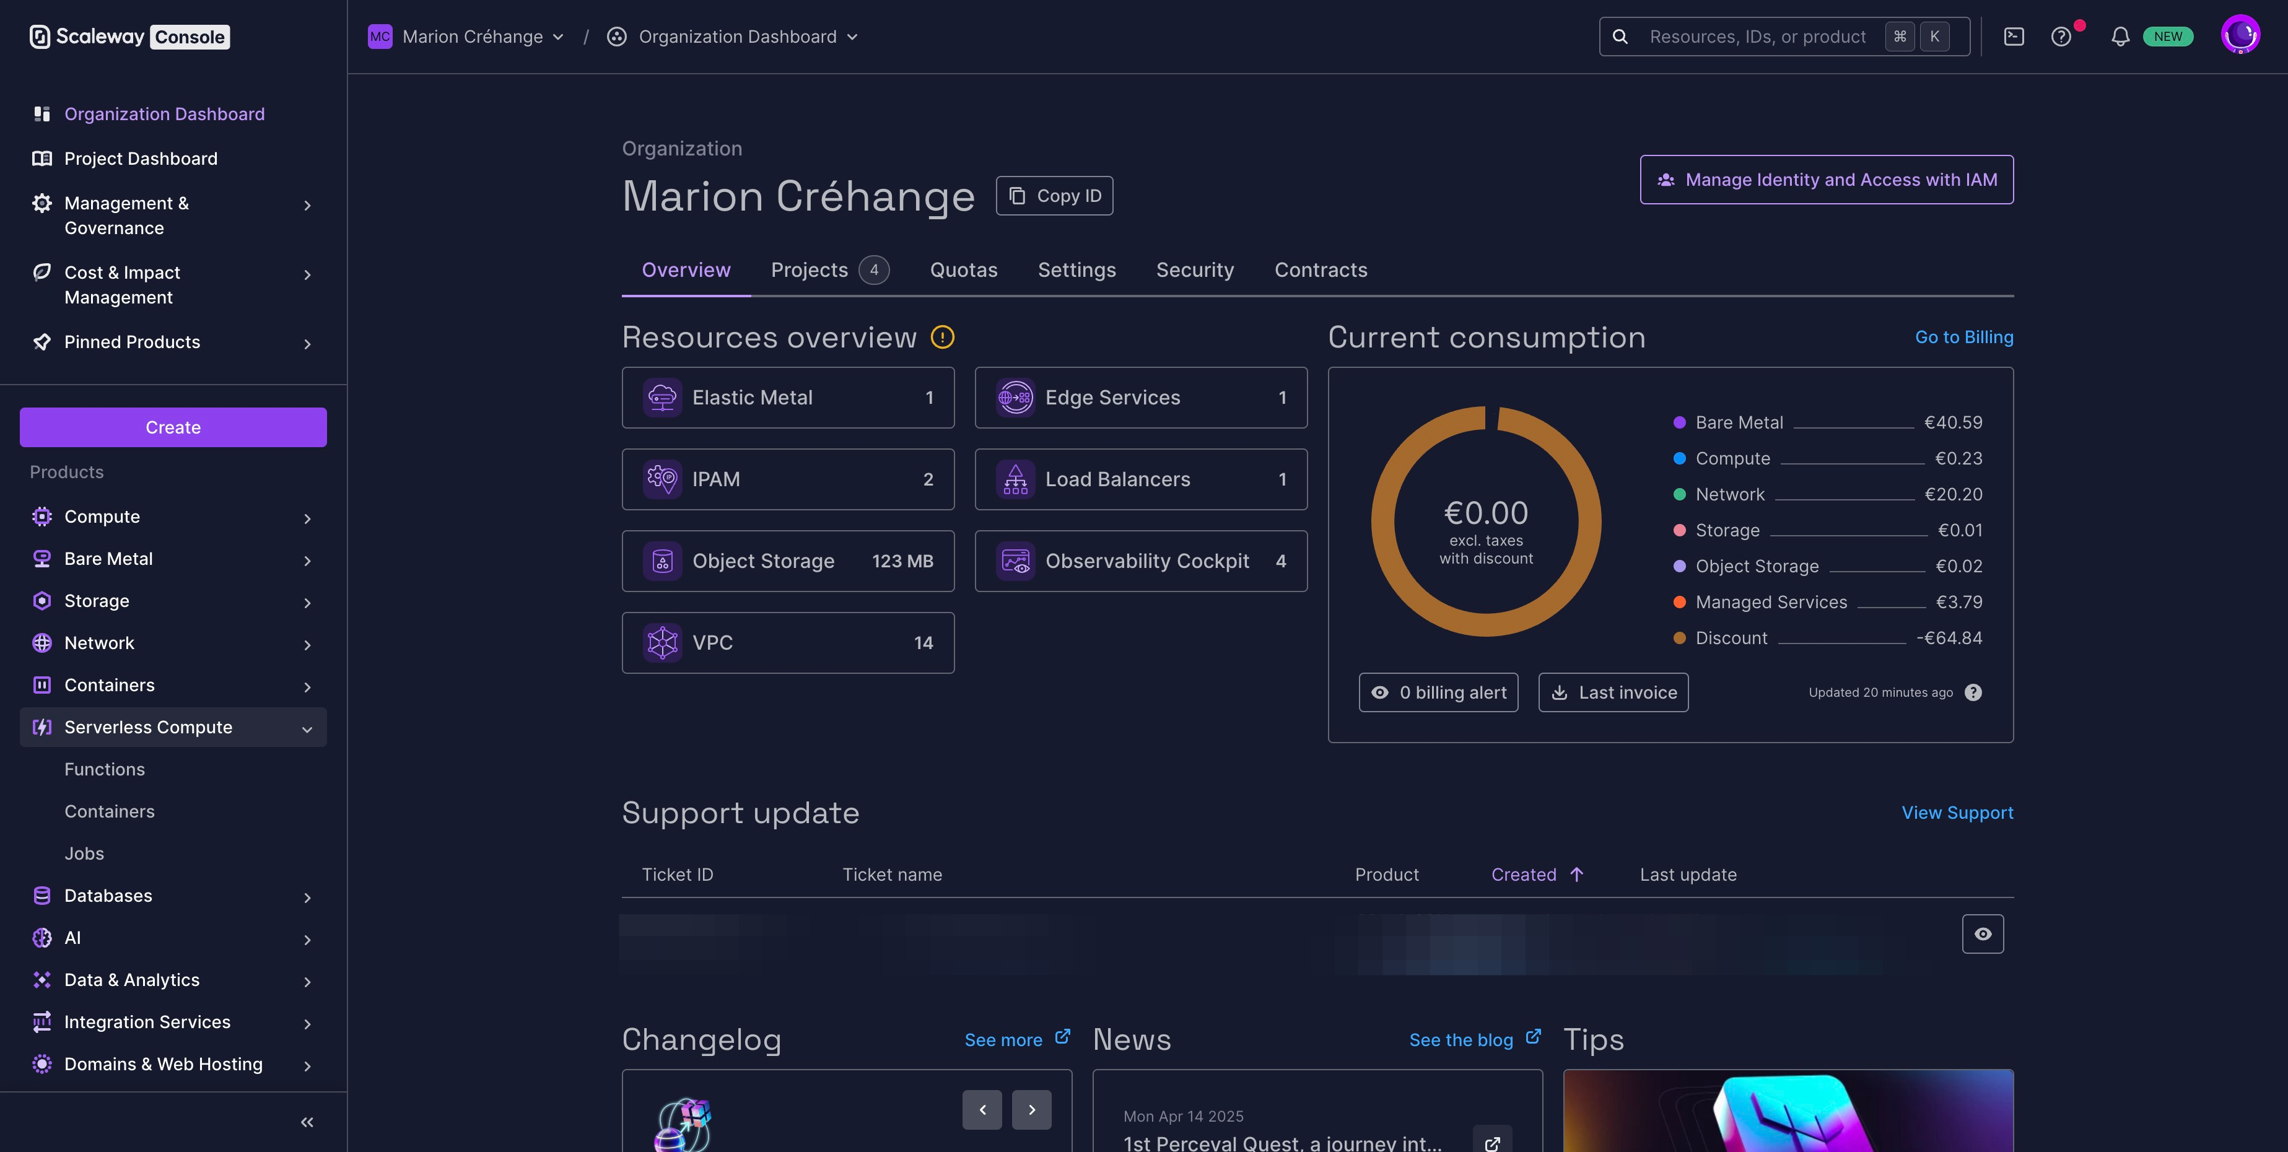This screenshot has height=1152, width=2288.
Task: Click the 0 billing alert button
Action: point(1438,693)
